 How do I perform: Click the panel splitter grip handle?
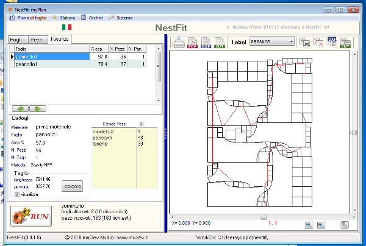click(166, 133)
